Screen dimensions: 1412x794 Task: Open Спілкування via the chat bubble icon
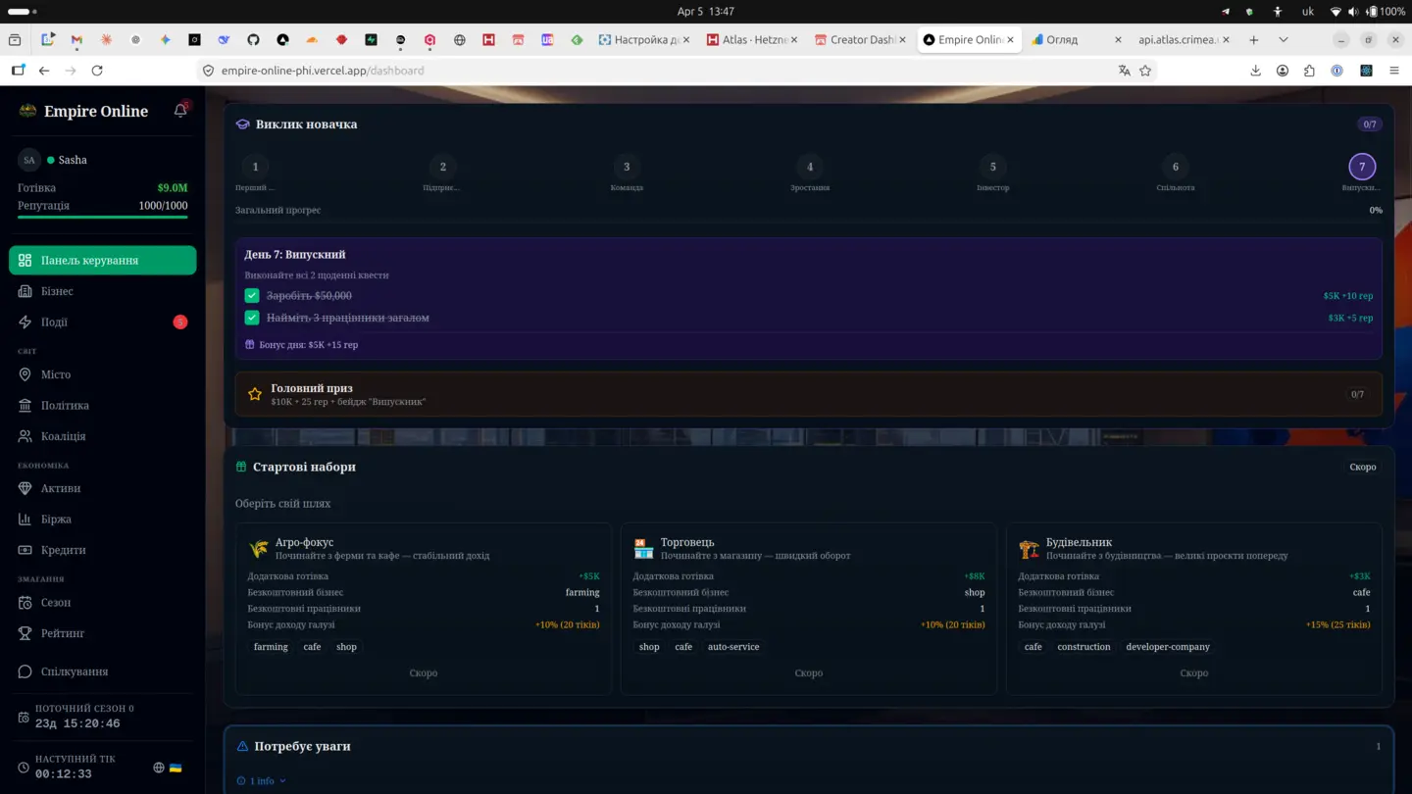pos(25,670)
